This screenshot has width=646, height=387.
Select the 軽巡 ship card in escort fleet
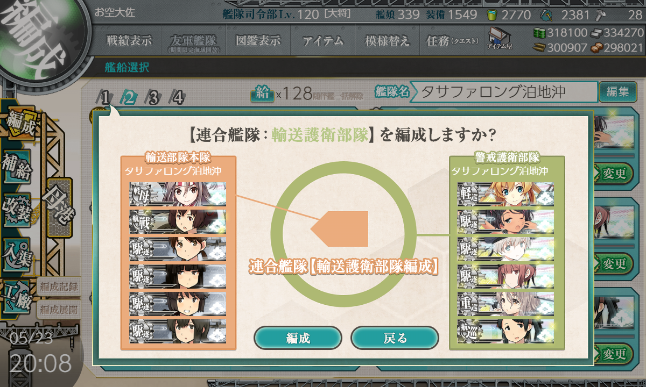pos(505,194)
